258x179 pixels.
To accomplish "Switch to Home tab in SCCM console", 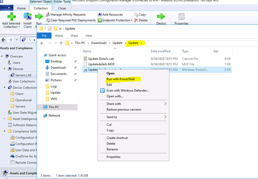I will [21, 8].
